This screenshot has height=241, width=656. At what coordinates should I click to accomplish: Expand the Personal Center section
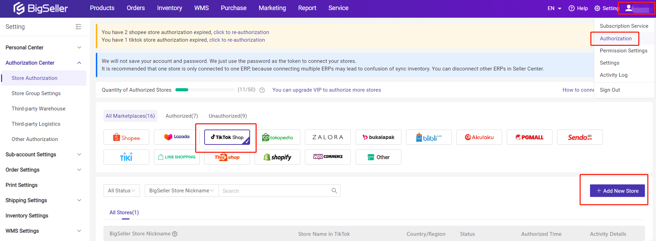[x=79, y=48]
